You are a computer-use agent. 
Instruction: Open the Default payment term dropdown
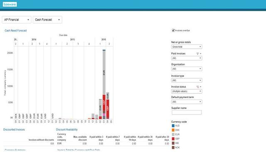pyautogui.click(x=187, y=102)
